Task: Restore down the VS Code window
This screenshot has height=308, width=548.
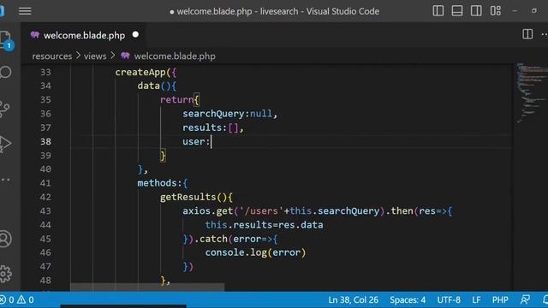Action: [x=534, y=11]
